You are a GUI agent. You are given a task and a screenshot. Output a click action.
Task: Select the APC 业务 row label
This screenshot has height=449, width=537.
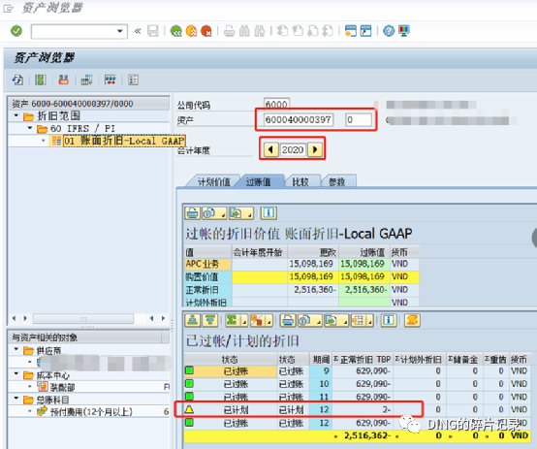coord(207,264)
